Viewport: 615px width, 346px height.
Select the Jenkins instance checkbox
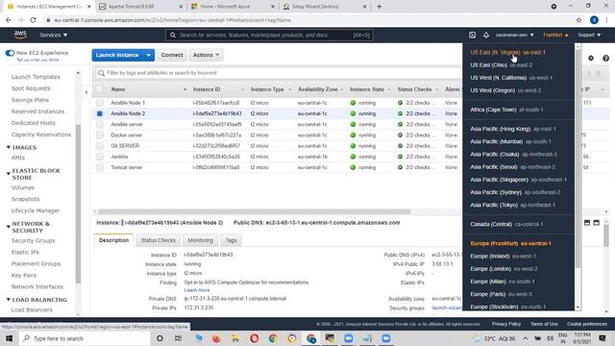(100, 157)
